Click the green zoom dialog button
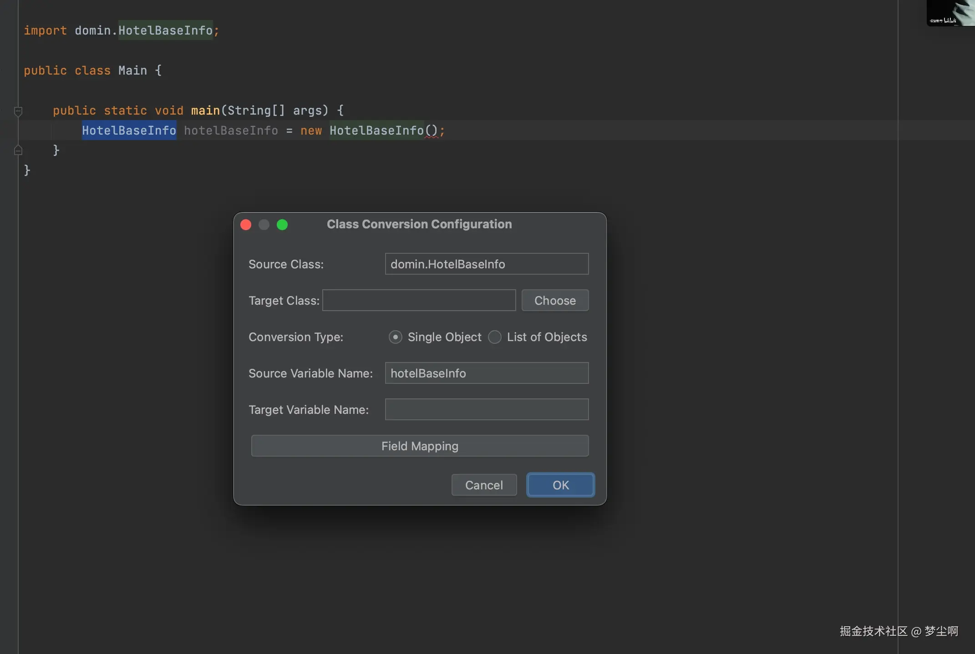This screenshot has width=975, height=654. click(282, 225)
